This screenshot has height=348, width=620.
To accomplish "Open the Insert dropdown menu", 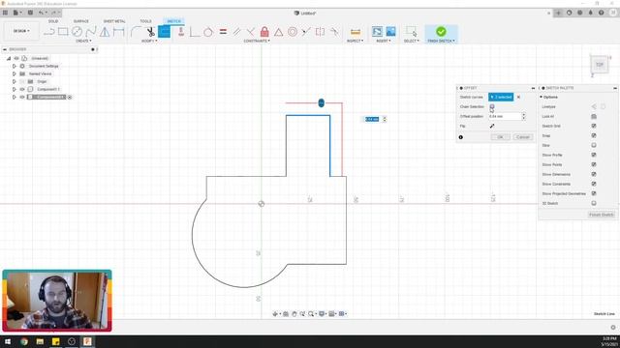I will [384, 41].
